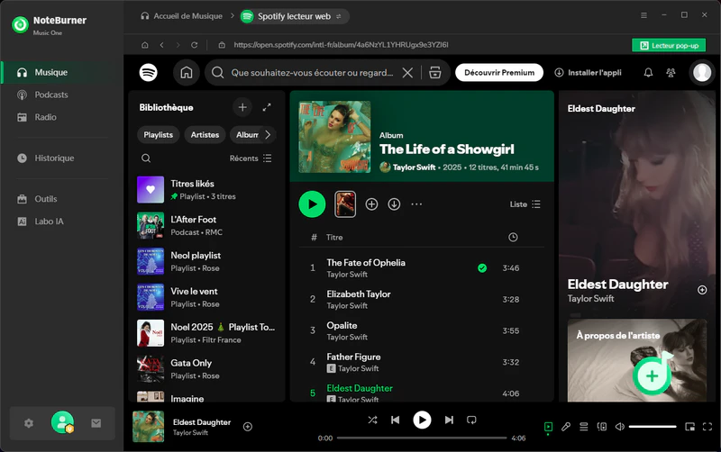The height and width of the screenshot is (452, 721).
Task: Toggle the Now Playing view button
Action: click(548, 426)
